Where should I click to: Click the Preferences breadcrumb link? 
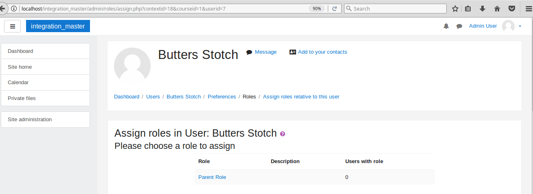click(x=222, y=97)
